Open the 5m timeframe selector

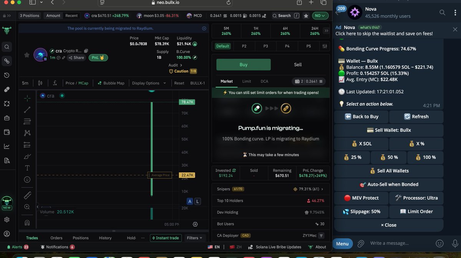(x=25, y=83)
